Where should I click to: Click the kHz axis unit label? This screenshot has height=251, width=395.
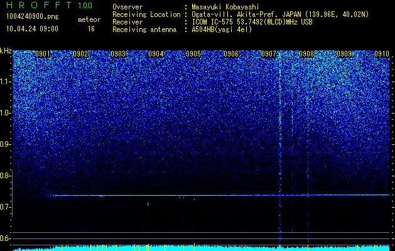click(x=6, y=51)
